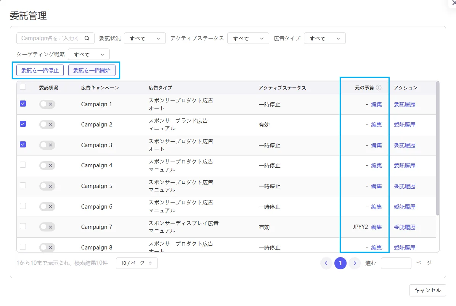Tick the select-all header checkbox

(23, 87)
